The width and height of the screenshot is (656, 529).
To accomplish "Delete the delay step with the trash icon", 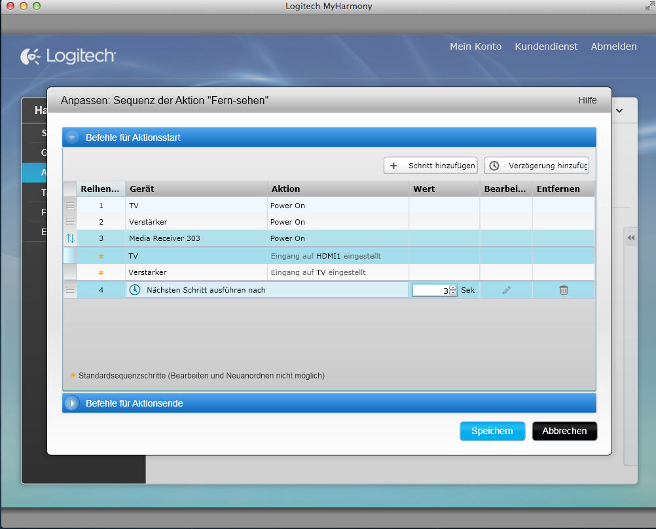I will (x=564, y=289).
